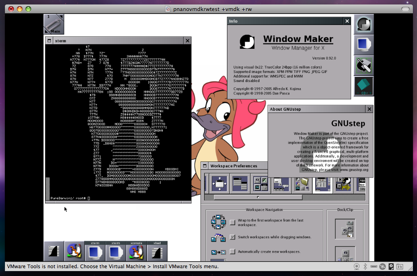This screenshot has height=276, width=417.
Task: Click the VMware Tools not installed message
Action: (x=113, y=267)
